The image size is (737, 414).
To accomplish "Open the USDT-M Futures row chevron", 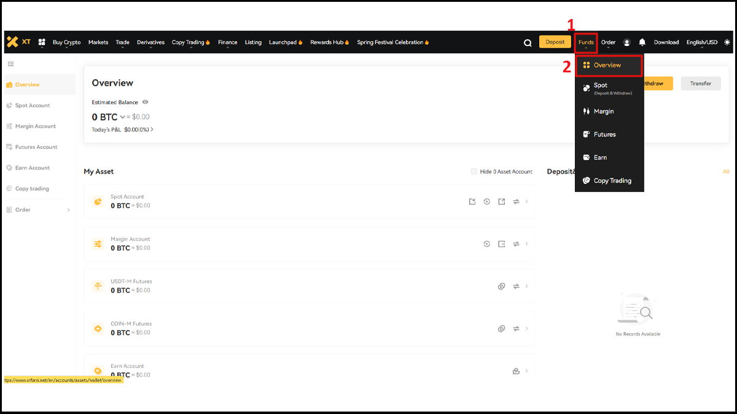I will coord(527,286).
